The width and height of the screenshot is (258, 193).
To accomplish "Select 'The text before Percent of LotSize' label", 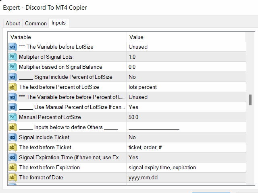I will click(x=59, y=87).
